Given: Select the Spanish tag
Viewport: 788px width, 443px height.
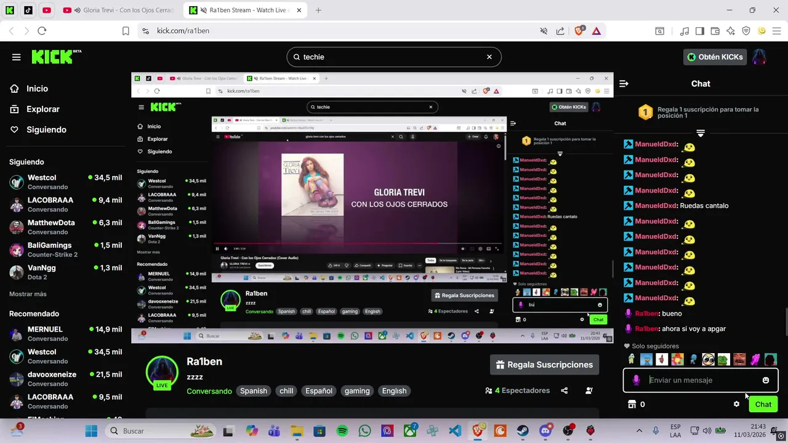Looking at the screenshot, I should (254, 391).
